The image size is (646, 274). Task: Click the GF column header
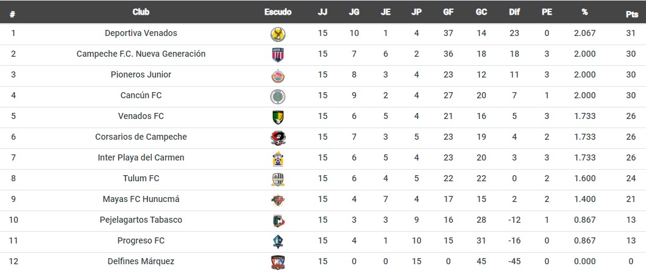(448, 12)
